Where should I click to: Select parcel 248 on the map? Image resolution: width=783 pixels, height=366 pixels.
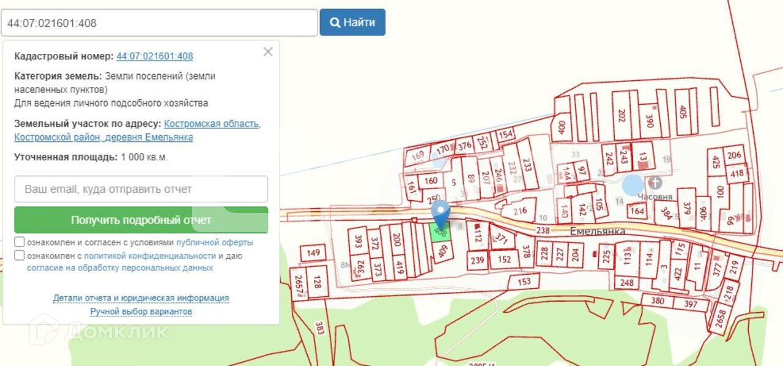626,283
